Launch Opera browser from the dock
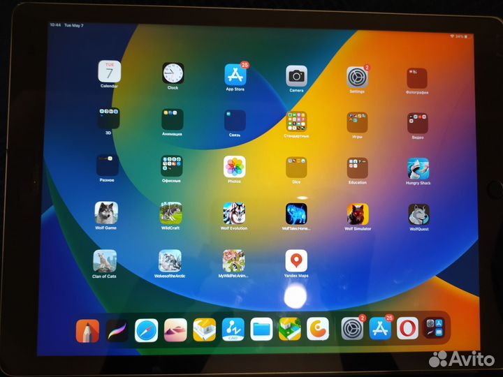Image resolution: width=503 pixels, height=377 pixels. (407, 328)
